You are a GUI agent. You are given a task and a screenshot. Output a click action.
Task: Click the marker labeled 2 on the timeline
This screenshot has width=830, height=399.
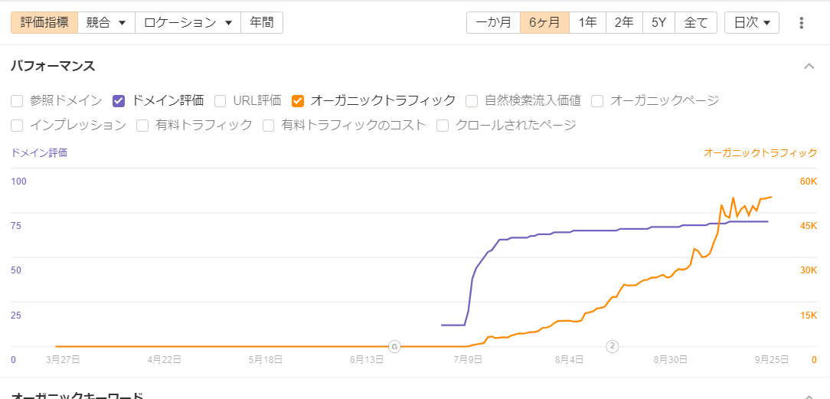click(613, 346)
